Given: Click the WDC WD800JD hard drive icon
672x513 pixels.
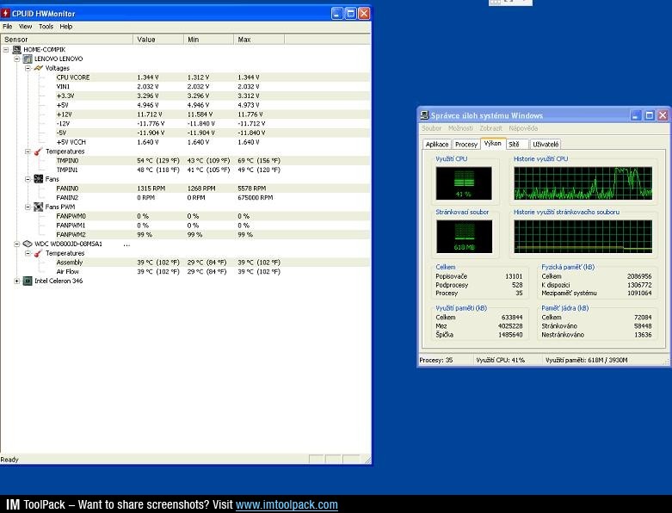Looking at the screenshot, I should point(28,244).
